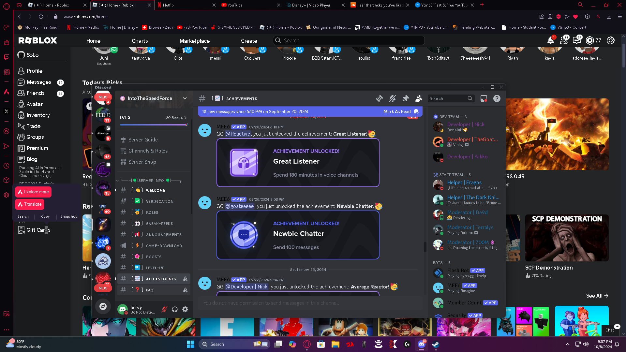Toggle Discord headphones deafen
The image size is (626, 352).
pyautogui.click(x=175, y=309)
